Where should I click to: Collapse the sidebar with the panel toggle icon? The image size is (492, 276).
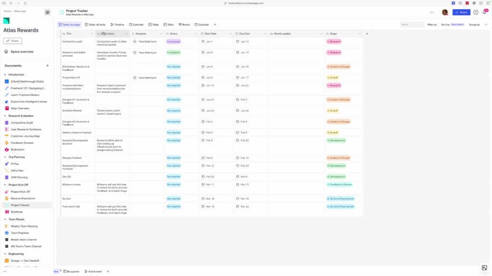pos(47,12)
